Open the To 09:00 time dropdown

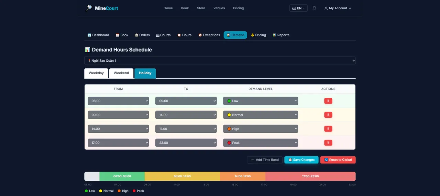pyautogui.click(x=186, y=101)
